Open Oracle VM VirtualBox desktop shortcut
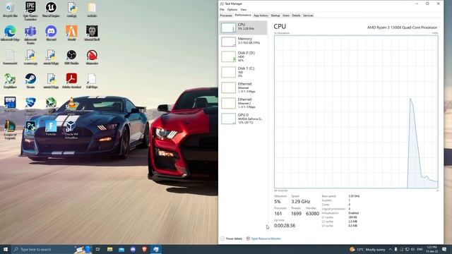 (71, 130)
